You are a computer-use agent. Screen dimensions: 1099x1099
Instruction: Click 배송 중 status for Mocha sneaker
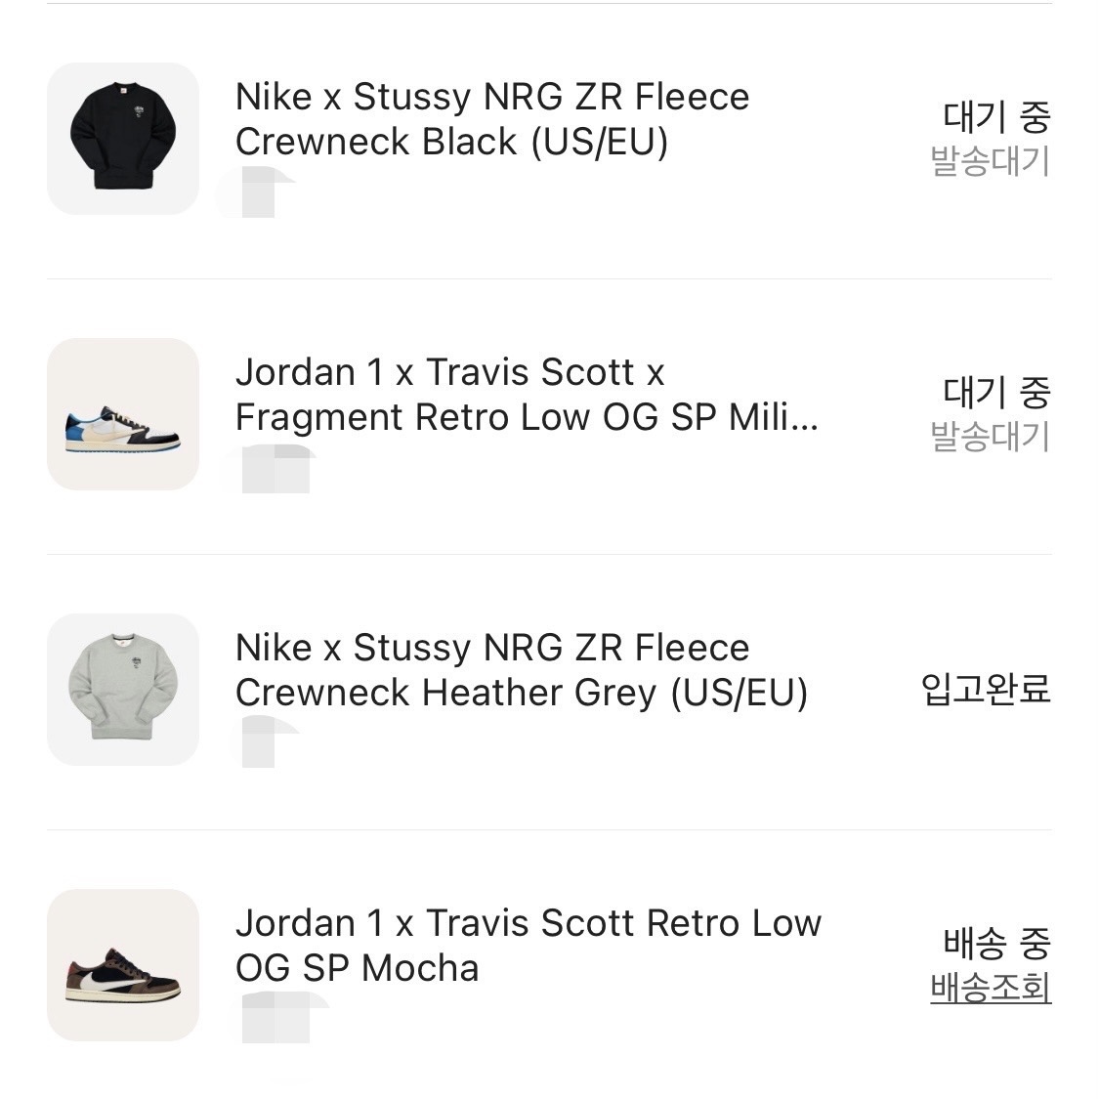click(996, 944)
